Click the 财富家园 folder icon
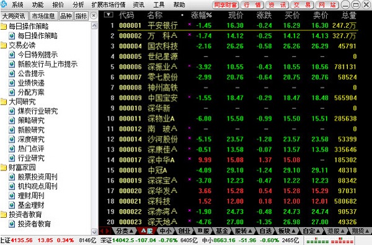Image resolution: width=372 pixels, height=245 pixels. 3,168
